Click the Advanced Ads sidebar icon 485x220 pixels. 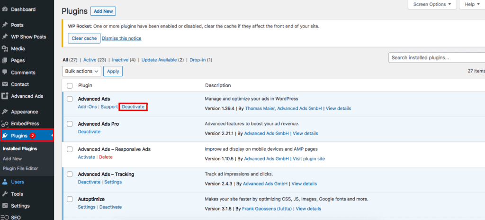point(5,96)
